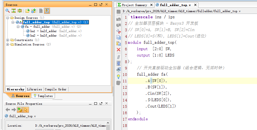Viewport: 257px width, 130px height.
Task: Click the Undo icon in editor toolbar
Action: (119, 19)
